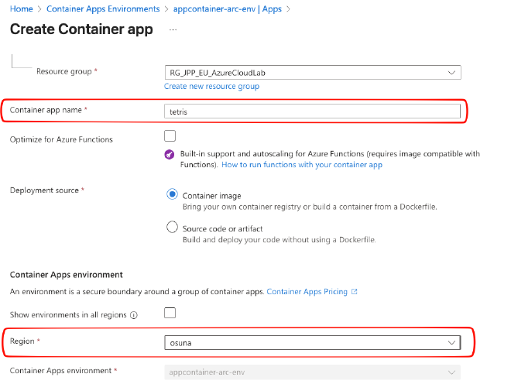Screen dimensions: 511x391
Task: Enable Optimize for Azure Functions checkbox
Action: click(x=170, y=137)
